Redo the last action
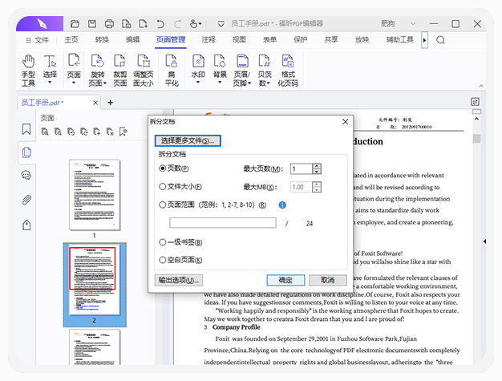 pos(177,24)
